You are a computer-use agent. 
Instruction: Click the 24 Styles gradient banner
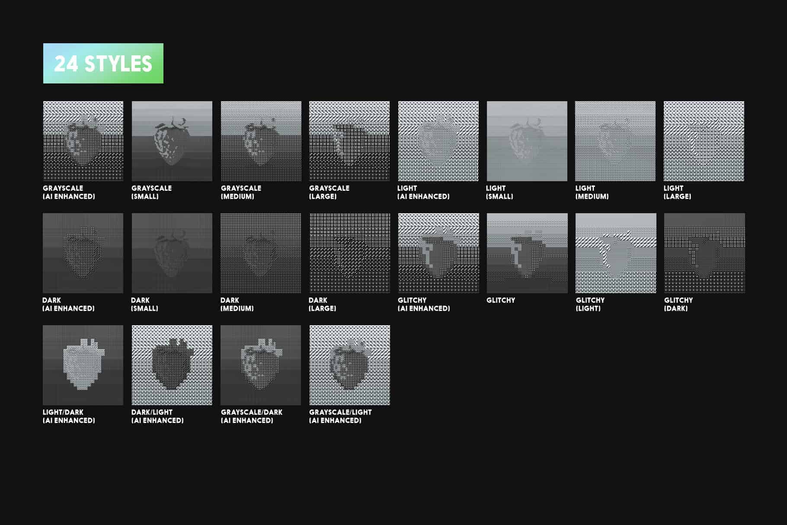click(103, 63)
